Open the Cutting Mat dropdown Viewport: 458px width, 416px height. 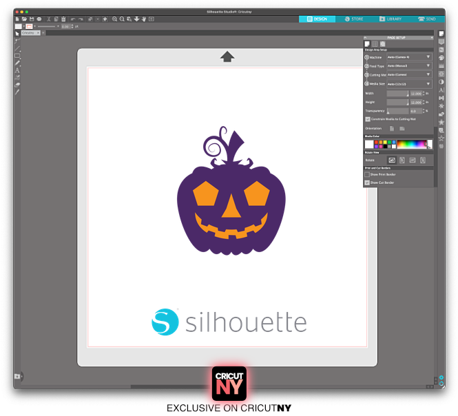pos(409,75)
